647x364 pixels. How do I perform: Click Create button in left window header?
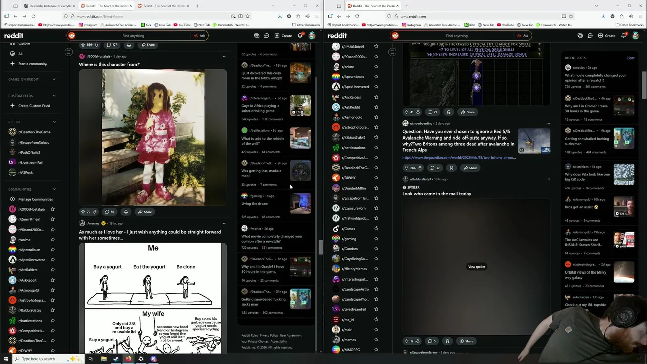coord(284,36)
